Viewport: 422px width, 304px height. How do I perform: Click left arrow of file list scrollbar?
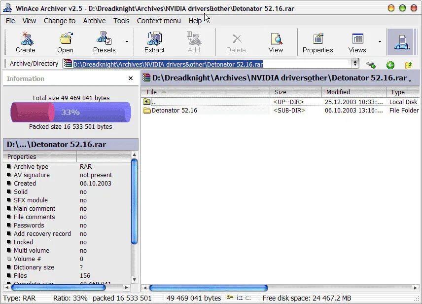145,288
